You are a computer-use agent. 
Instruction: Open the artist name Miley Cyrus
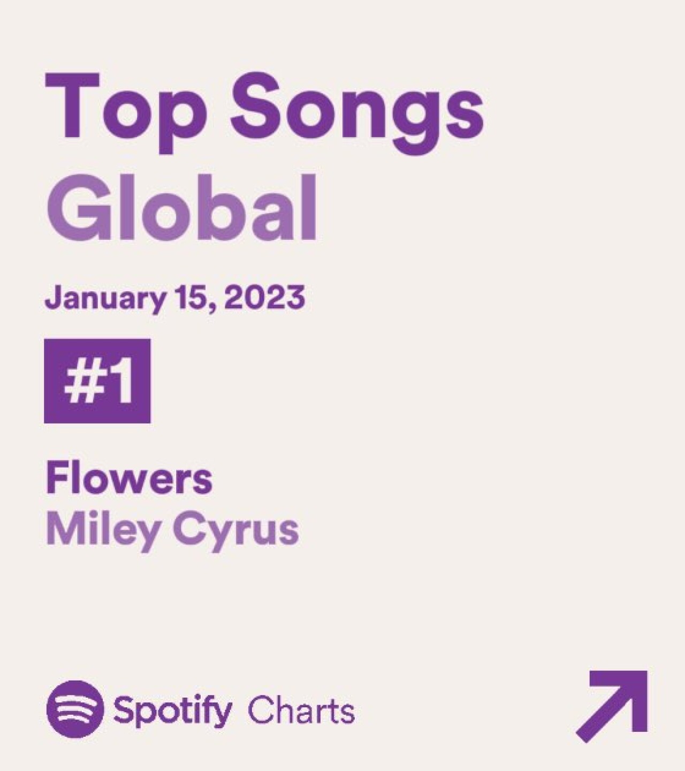[172, 529]
